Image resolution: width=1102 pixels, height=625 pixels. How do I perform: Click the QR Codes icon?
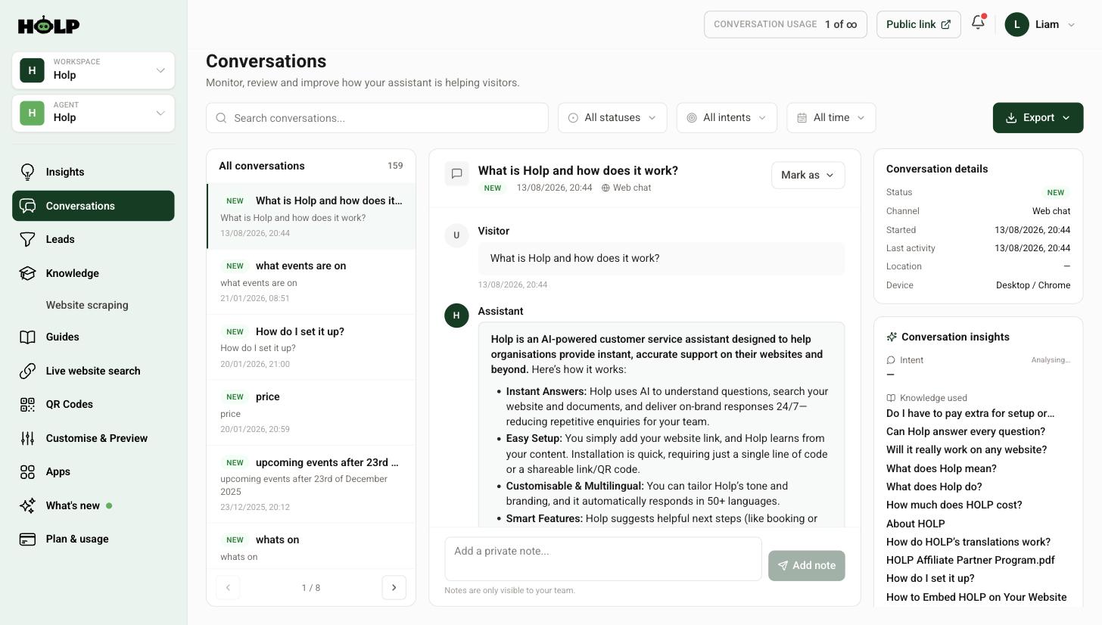[27, 404]
